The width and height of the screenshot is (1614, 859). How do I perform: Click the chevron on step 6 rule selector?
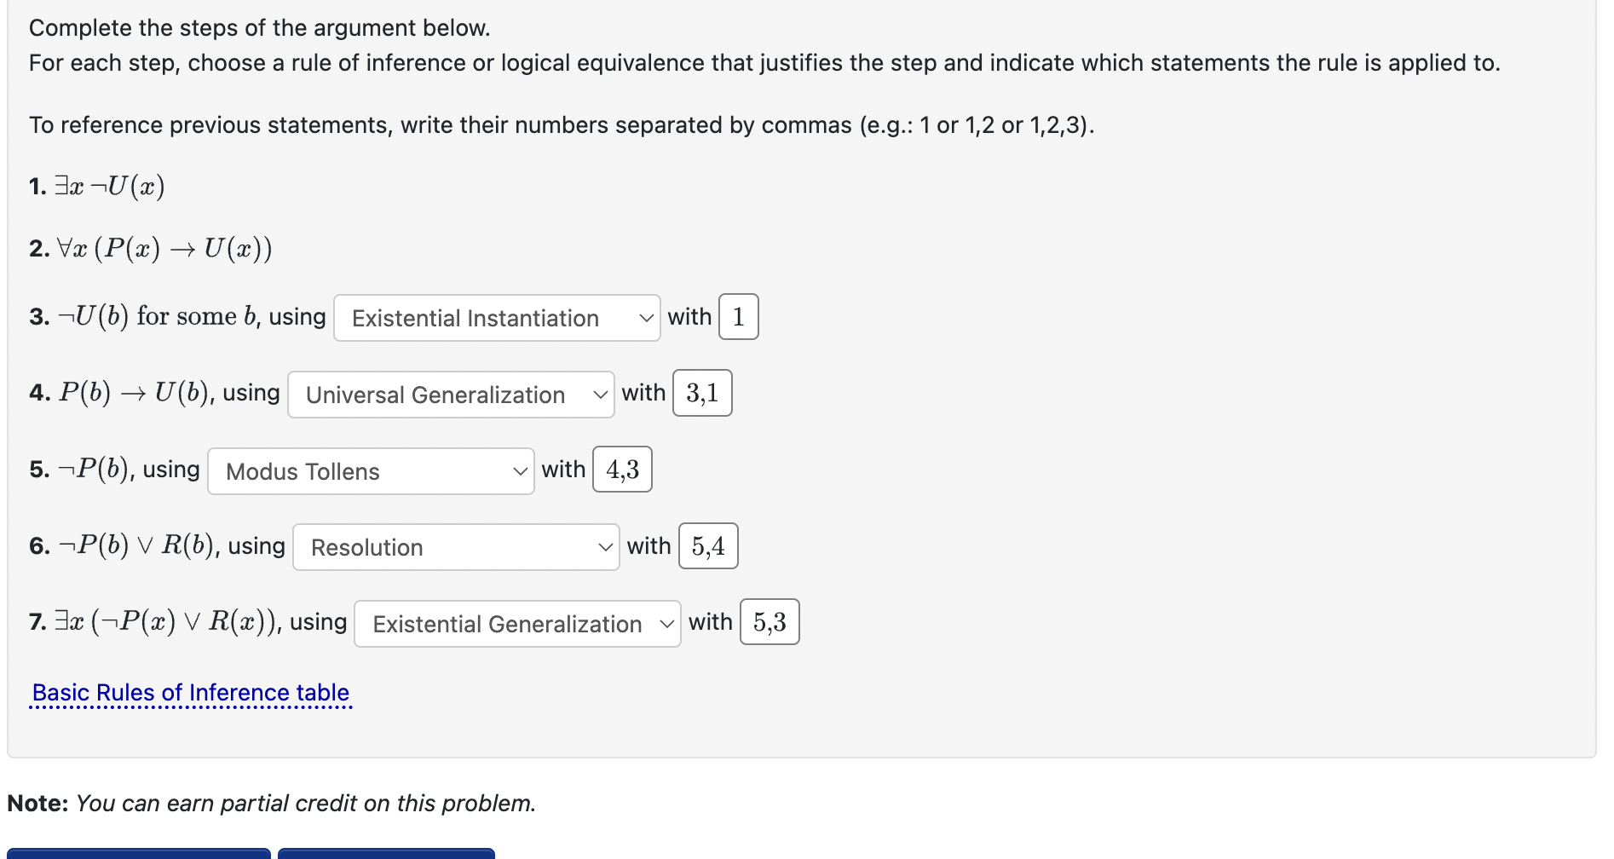pyautogui.click(x=605, y=547)
